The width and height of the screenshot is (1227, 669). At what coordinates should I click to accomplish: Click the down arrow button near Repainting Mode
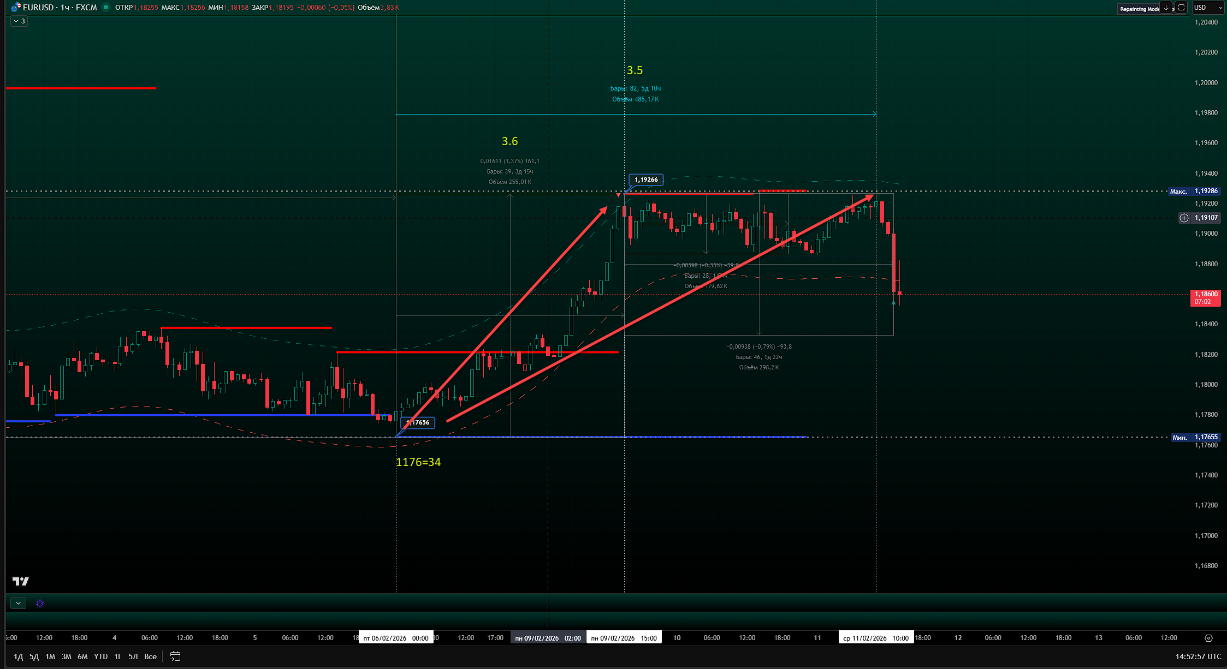click(x=1166, y=8)
